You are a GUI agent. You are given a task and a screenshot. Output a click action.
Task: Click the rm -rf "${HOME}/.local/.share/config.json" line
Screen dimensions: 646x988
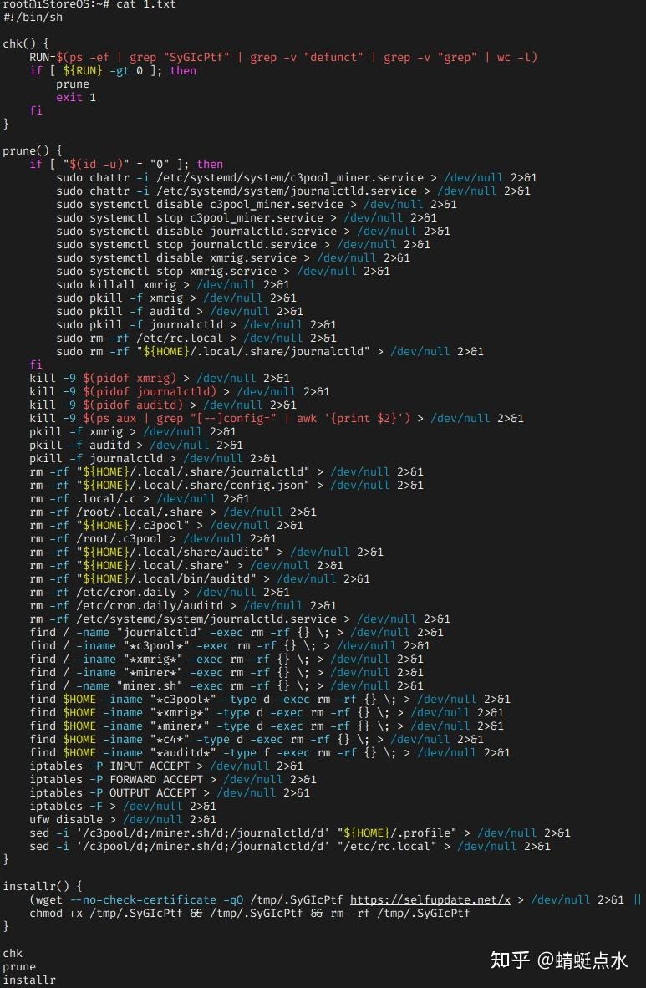click(x=226, y=485)
